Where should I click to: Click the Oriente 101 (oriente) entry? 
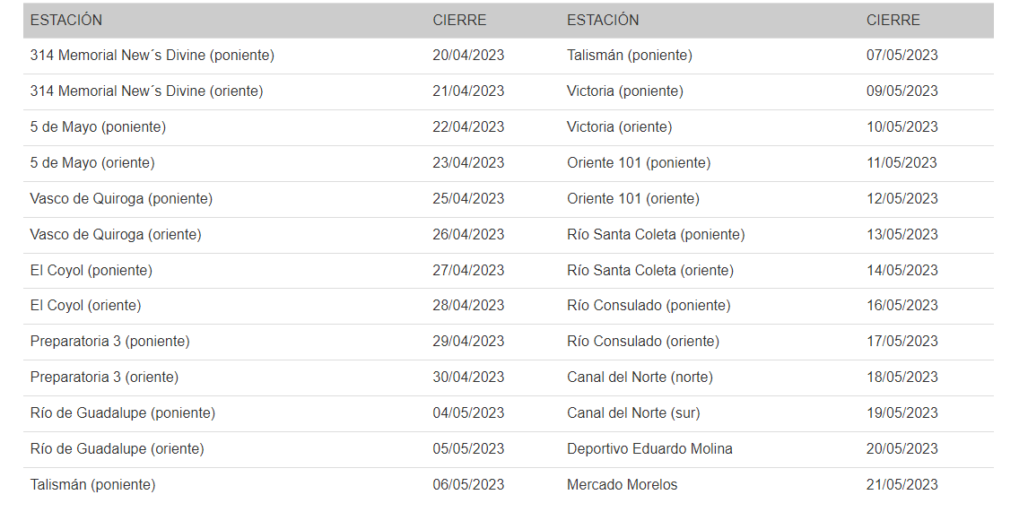tap(632, 199)
